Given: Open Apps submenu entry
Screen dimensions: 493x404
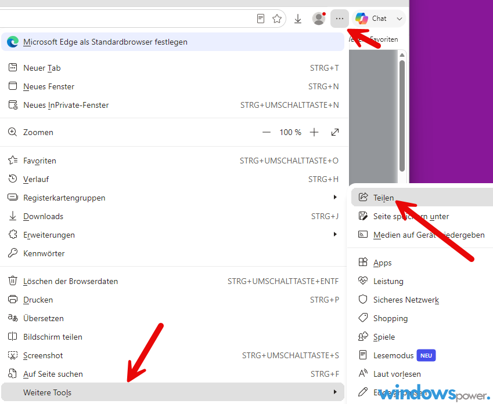Looking at the screenshot, I should [x=422, y=263].
